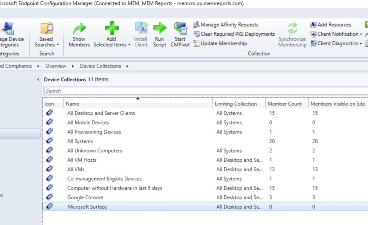Click Install Client icon
This screenshot has height=225, width=368.
[x=141, y=28]
